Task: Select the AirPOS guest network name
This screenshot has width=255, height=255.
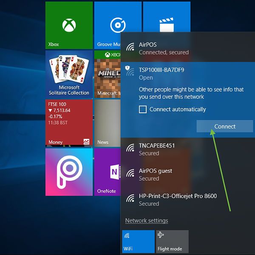Action: [156, 171]
